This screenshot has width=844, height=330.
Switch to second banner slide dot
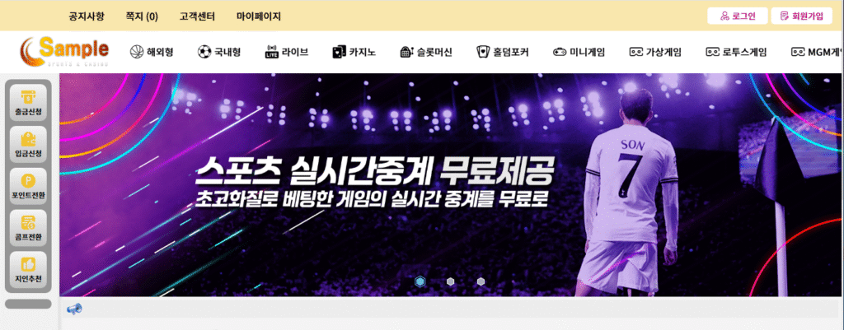pos(451,281)
